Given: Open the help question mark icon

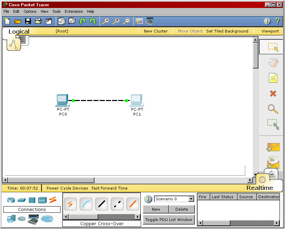Looking at the screenshot, I should pos(277,21).
